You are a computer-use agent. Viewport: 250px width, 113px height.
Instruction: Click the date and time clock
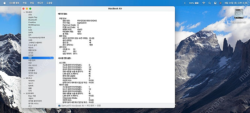point(236,3)
